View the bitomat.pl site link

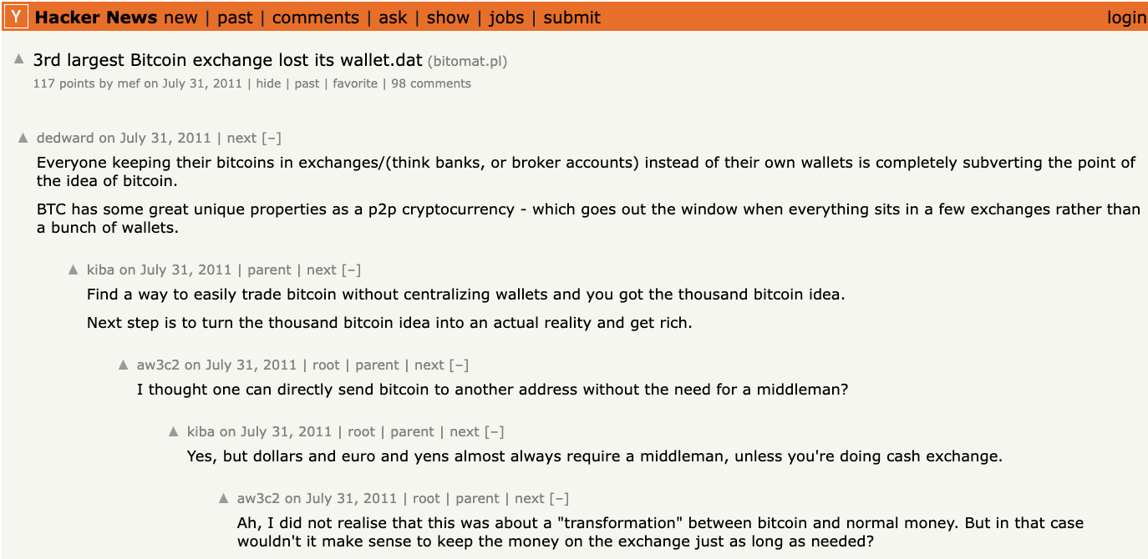click(x=467, y=61)
